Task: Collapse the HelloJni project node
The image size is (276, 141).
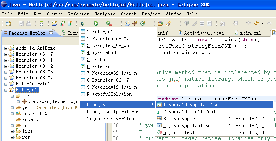Action: 6,90
